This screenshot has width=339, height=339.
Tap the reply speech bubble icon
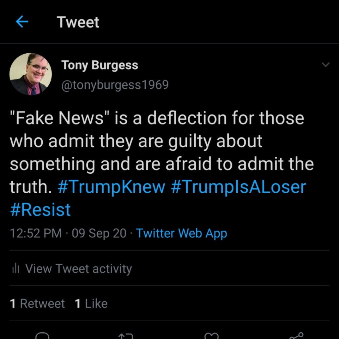tap(42, 336)
